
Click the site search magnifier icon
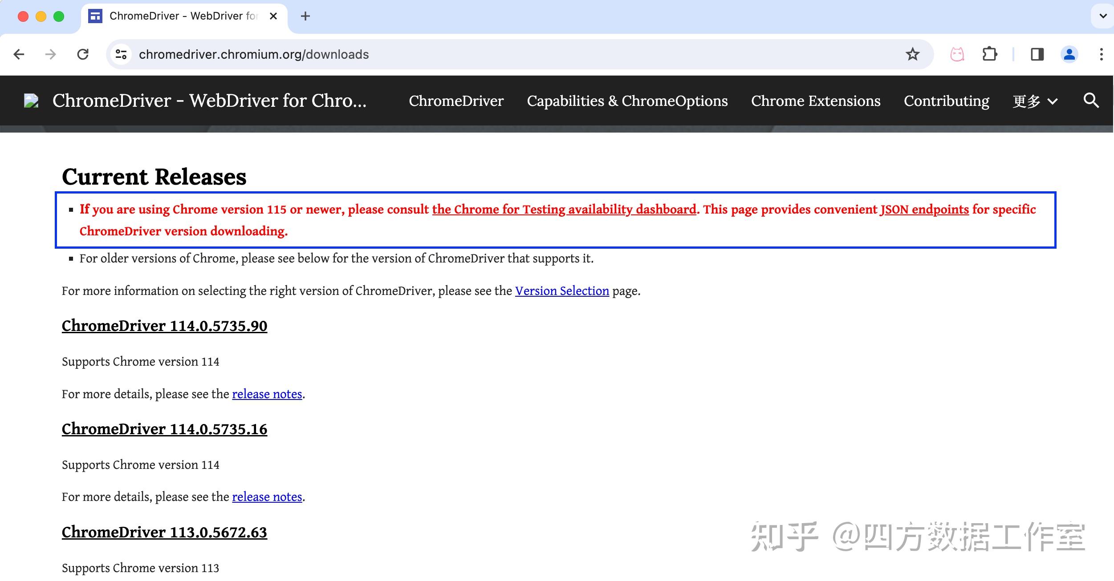pos(1091,101)
